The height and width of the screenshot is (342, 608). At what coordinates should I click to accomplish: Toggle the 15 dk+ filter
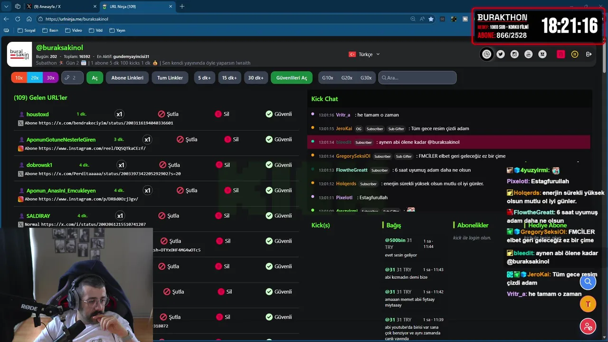pos(229,77)
